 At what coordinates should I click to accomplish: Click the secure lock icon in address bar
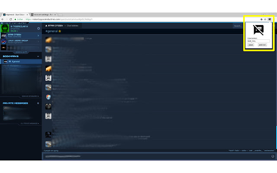click(16, 19)
